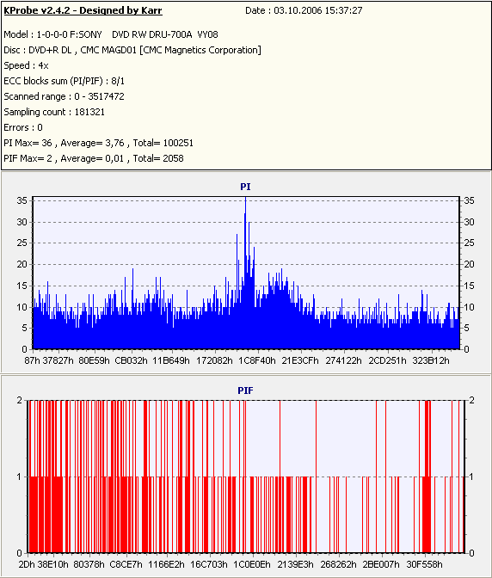Screen dimensions: 492x578
Task: Click 323B12h label on PI axis
Action: point(431,360)
